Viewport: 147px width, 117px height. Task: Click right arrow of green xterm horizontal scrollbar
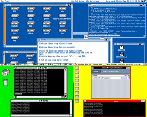(63, 97)
